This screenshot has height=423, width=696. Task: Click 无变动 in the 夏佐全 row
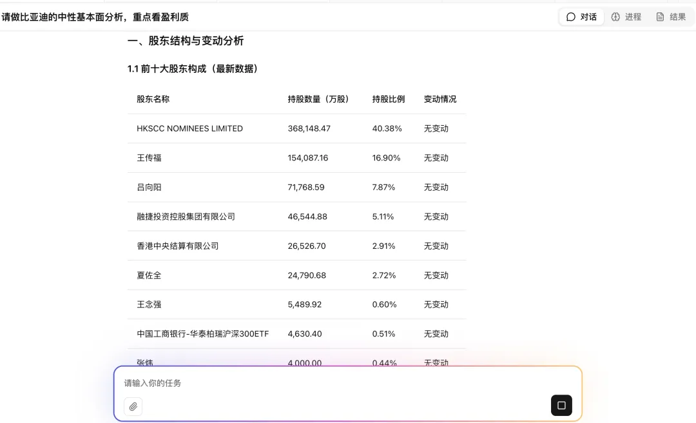click(436, 275)
